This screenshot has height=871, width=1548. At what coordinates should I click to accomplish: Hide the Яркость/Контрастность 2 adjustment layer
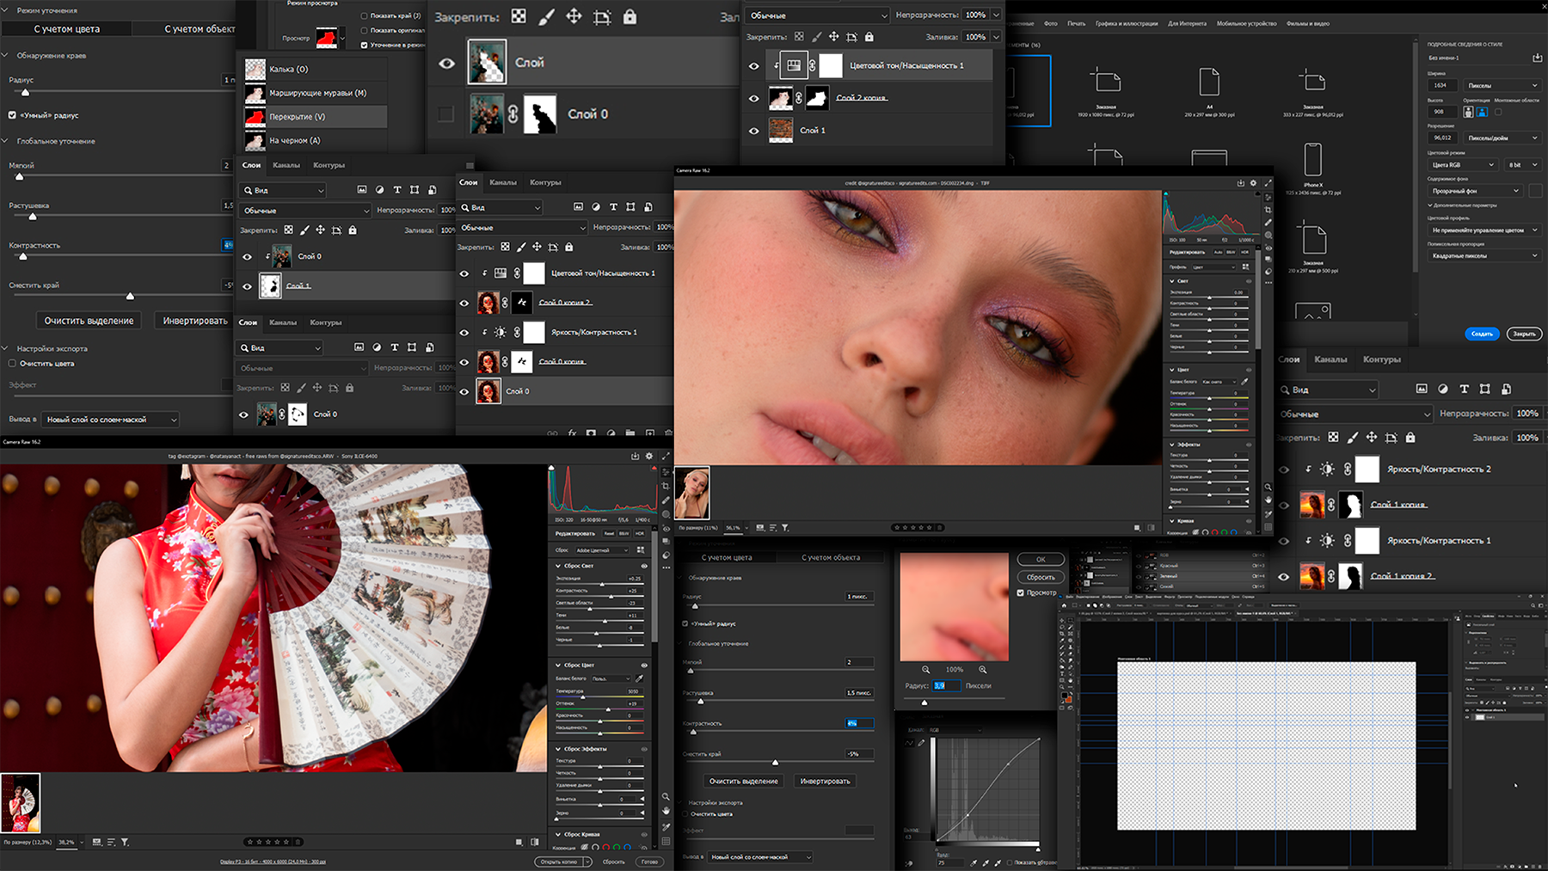pos(1284,469)
